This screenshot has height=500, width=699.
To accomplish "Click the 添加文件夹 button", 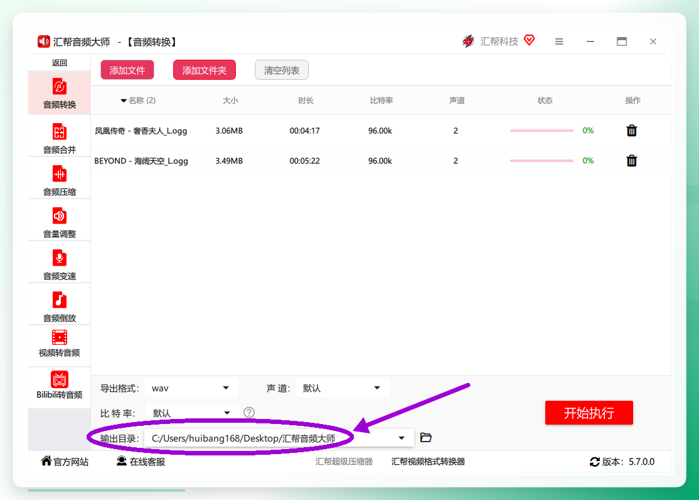I will point(205,70).
